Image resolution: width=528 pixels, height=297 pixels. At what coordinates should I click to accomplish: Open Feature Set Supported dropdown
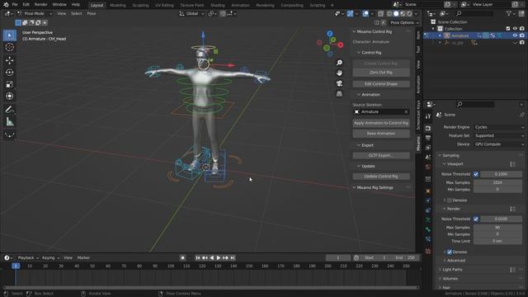click(x=499, y=135)
